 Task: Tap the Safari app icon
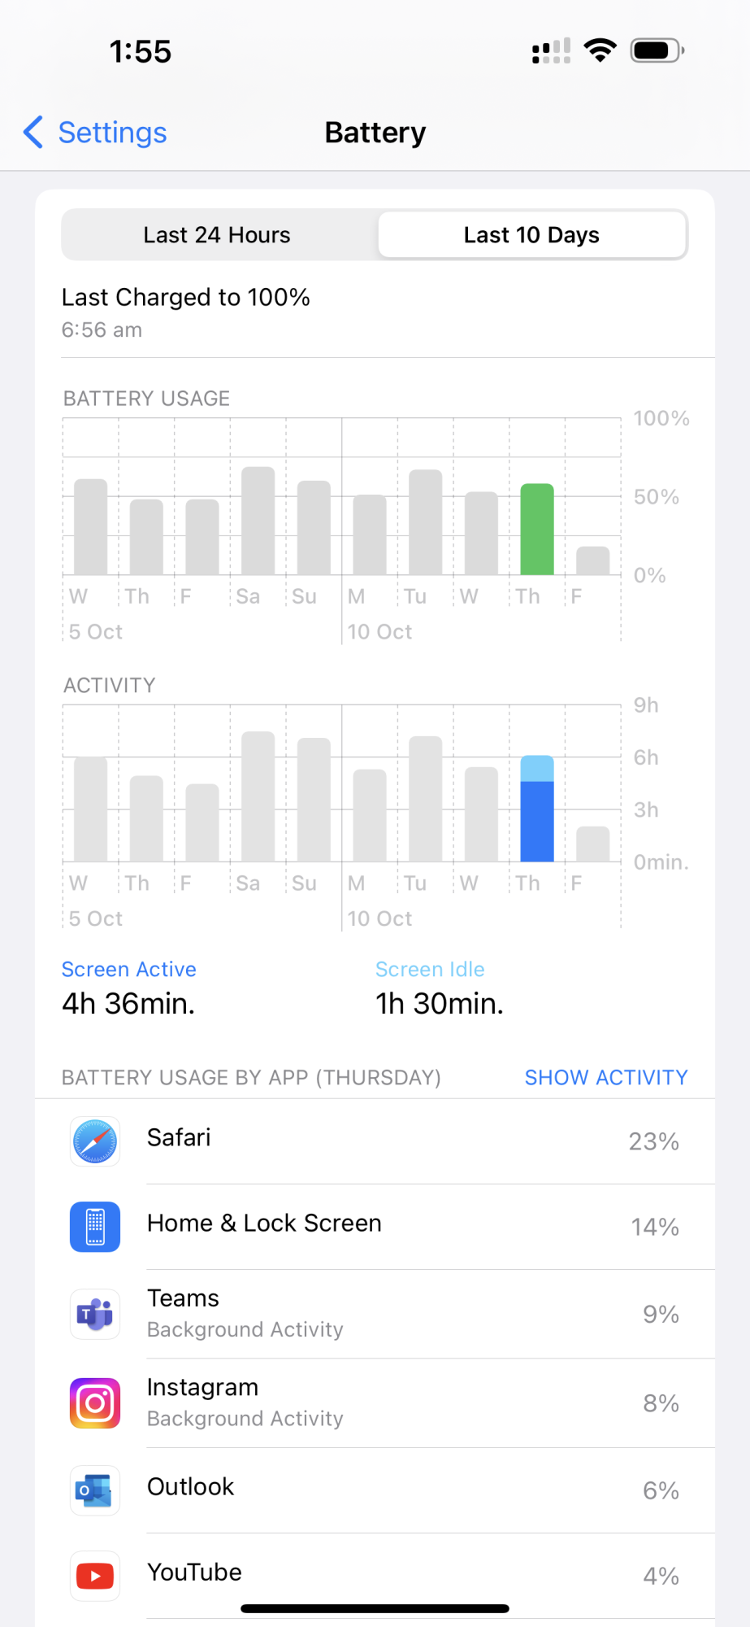click(x=95, y=1141)
